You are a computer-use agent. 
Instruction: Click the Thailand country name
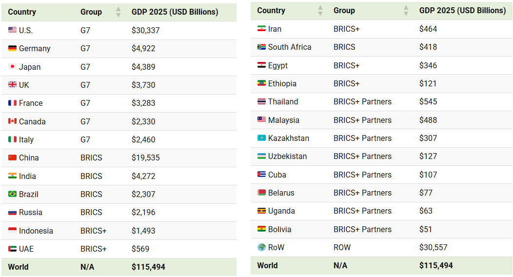click(283, 102)
